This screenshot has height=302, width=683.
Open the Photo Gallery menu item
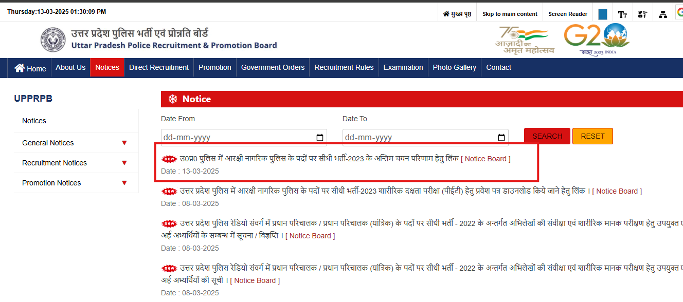[454, 68]
